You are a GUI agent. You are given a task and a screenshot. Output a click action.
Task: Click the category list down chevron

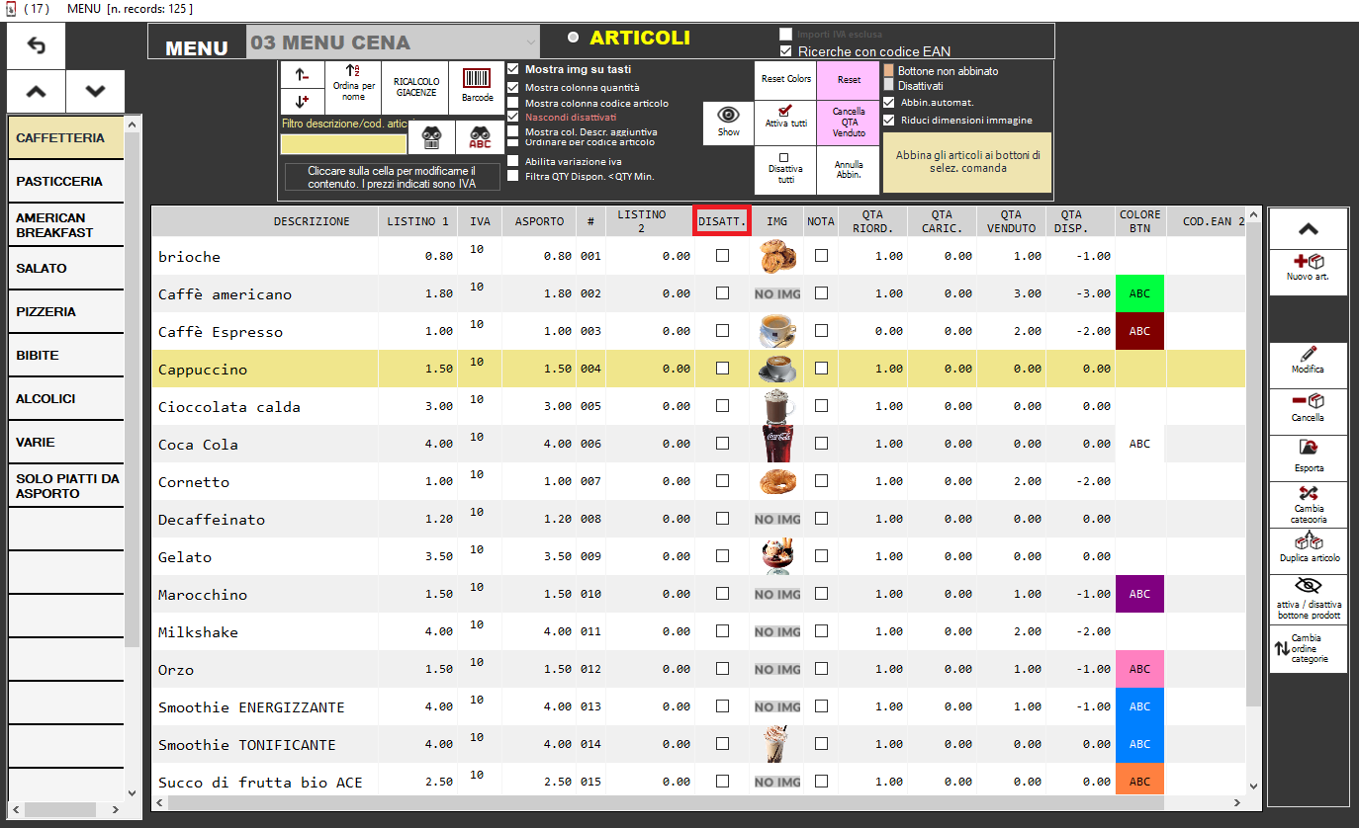pos(95,91)
